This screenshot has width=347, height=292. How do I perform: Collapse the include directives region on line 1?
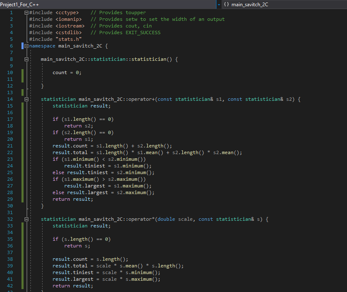[x=26, y=12]
